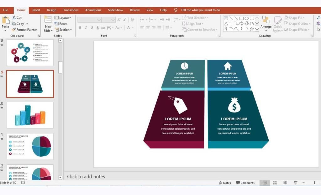This screenshot has height=195, width=321.
Task: Select the Format Painter brush
Action: [x=14, y=30]
